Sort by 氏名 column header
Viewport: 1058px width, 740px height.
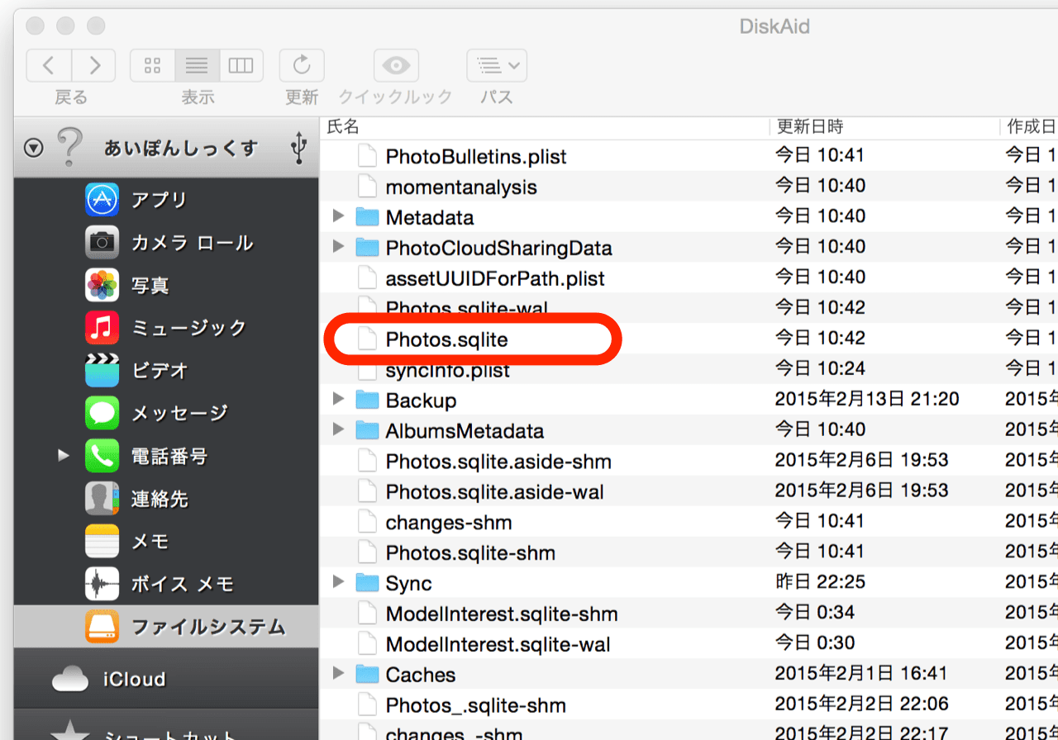pyautogui.click(x=545, y=127)
